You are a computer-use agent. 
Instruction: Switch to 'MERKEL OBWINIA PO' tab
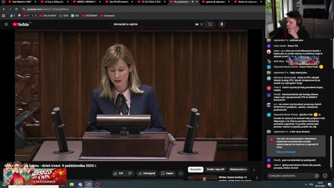[x=87, y=2]
